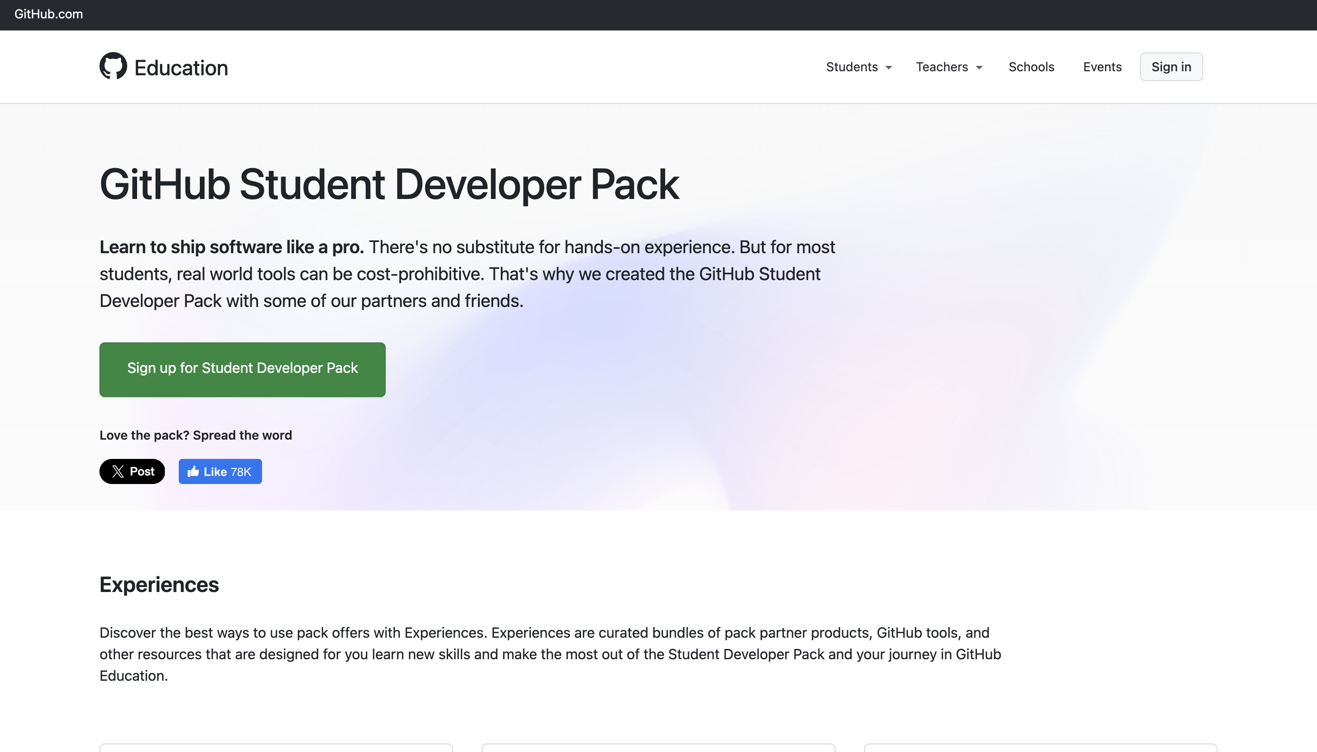Click Sign up for Student Developer Pack
The image size is (1317, 752).
point(242,368)
